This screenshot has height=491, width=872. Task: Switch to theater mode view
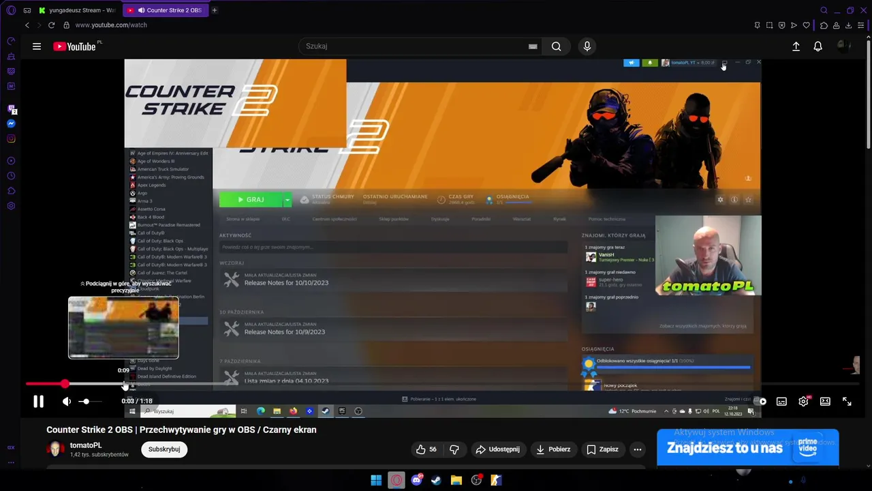pyautogui.click(x=825, y=402)
